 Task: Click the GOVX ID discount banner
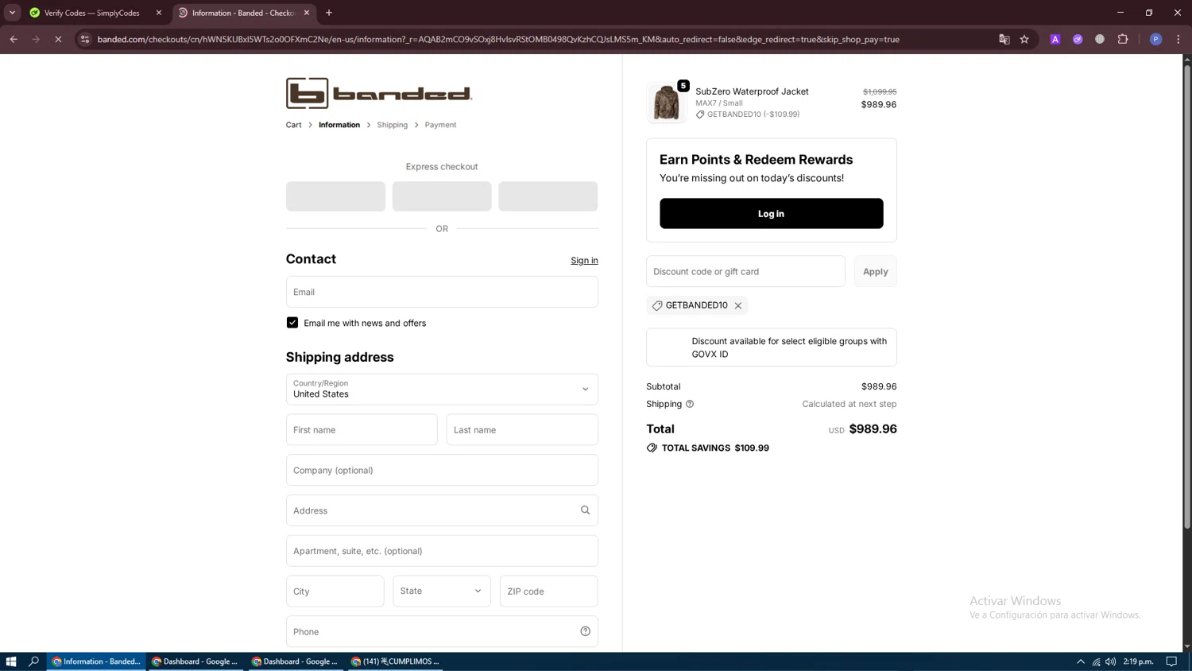click(x=771, y=347)
